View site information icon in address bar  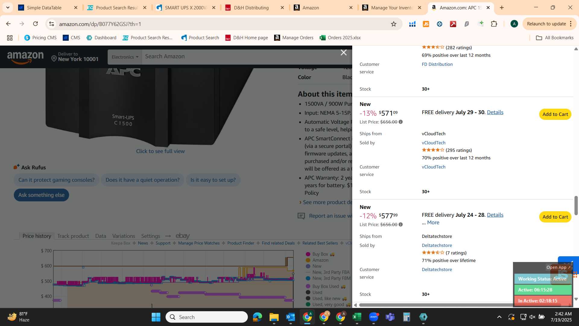click(x=52, y=24)
